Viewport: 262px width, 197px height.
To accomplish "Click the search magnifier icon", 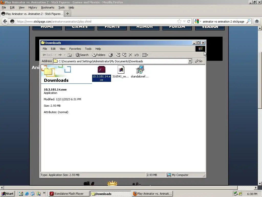I will coord(248,21).
